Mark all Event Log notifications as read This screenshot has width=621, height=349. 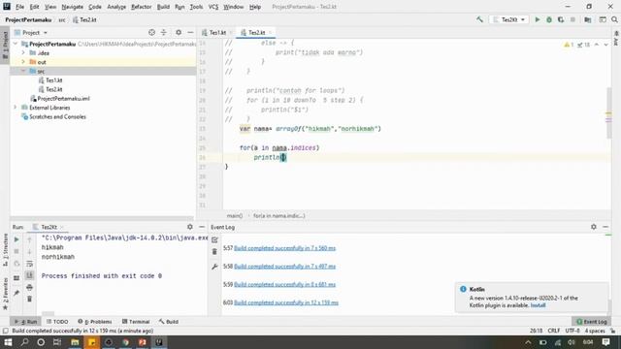tap(214, 239)
